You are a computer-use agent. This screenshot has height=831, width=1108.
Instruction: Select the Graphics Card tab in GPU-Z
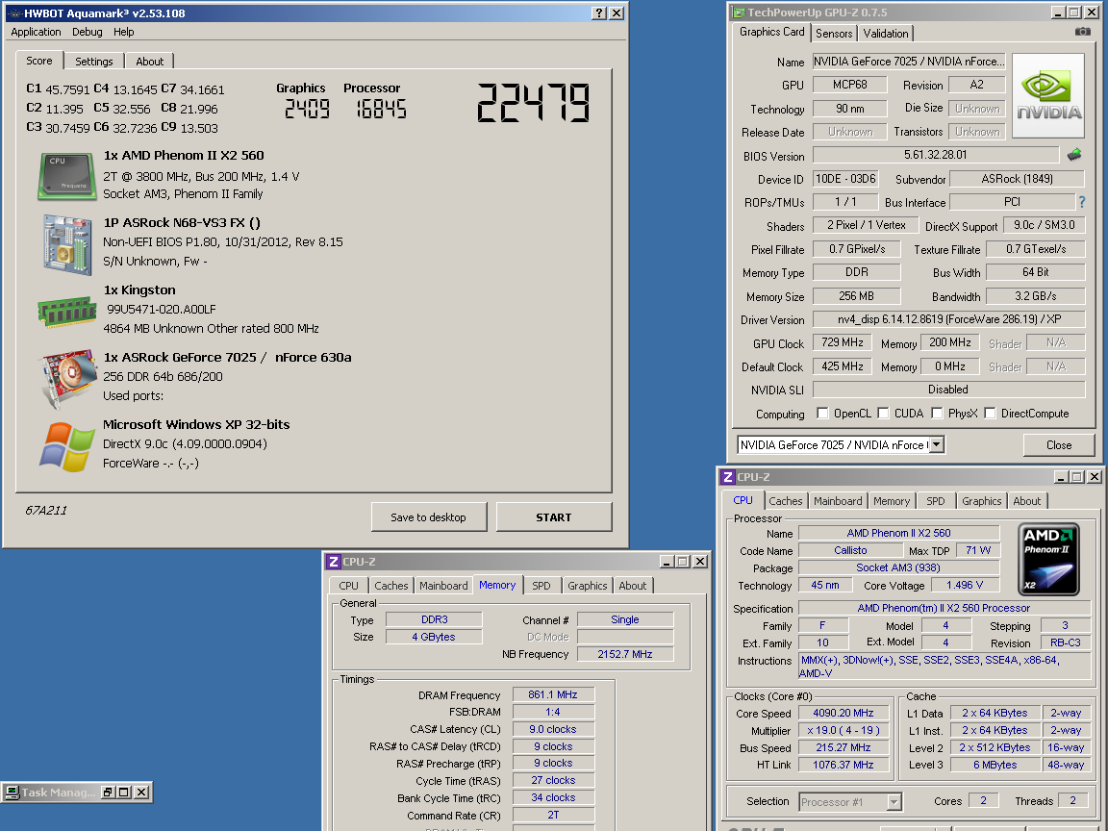coord(771,32)
